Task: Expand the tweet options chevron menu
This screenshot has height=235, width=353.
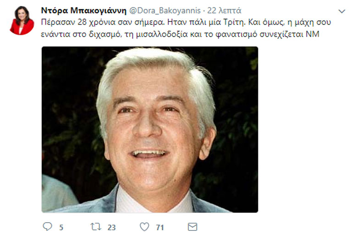Action: [x=342, y=11]
